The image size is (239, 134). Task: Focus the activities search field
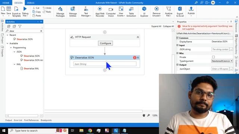tap(24, 31)
